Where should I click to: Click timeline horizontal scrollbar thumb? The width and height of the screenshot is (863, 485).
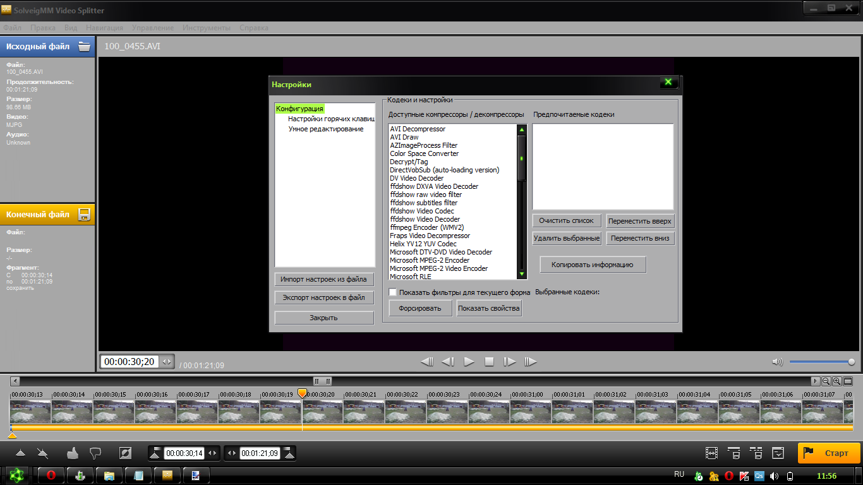pos(323,381)
